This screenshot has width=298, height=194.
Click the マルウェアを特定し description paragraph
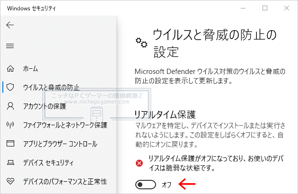(x=210, y=135)
